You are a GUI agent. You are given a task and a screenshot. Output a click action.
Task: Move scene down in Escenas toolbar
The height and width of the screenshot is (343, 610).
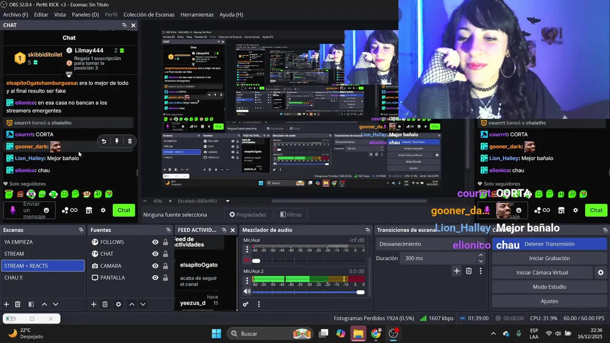coord(55,304)
